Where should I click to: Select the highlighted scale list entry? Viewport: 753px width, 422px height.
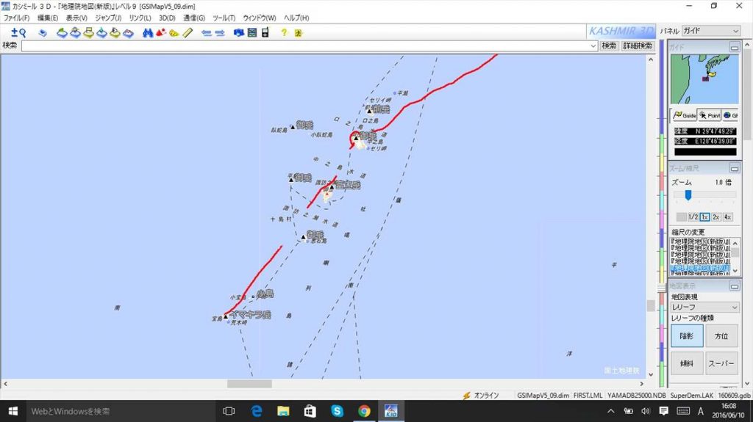click(x=700, y=268)
